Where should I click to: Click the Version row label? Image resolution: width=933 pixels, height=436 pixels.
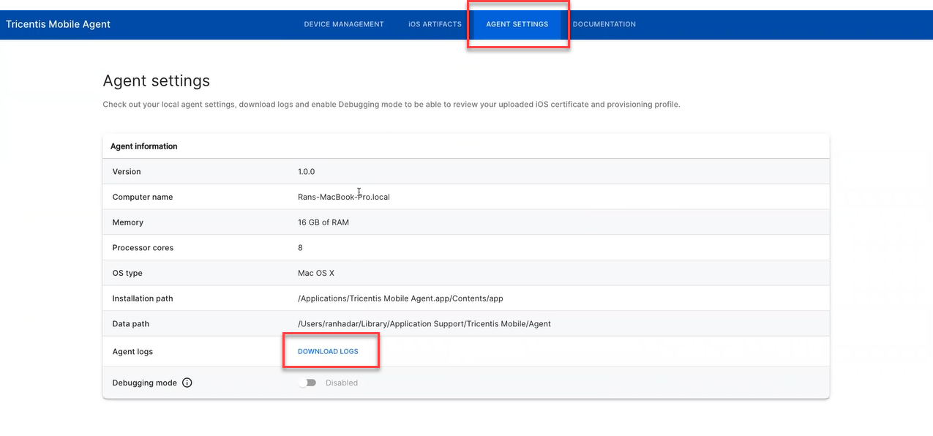127,172
